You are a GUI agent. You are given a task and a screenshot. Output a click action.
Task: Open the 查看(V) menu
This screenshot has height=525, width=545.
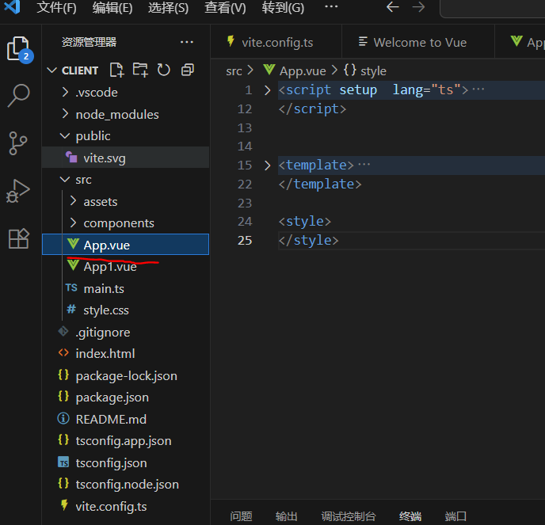click(x=225, y=7)
